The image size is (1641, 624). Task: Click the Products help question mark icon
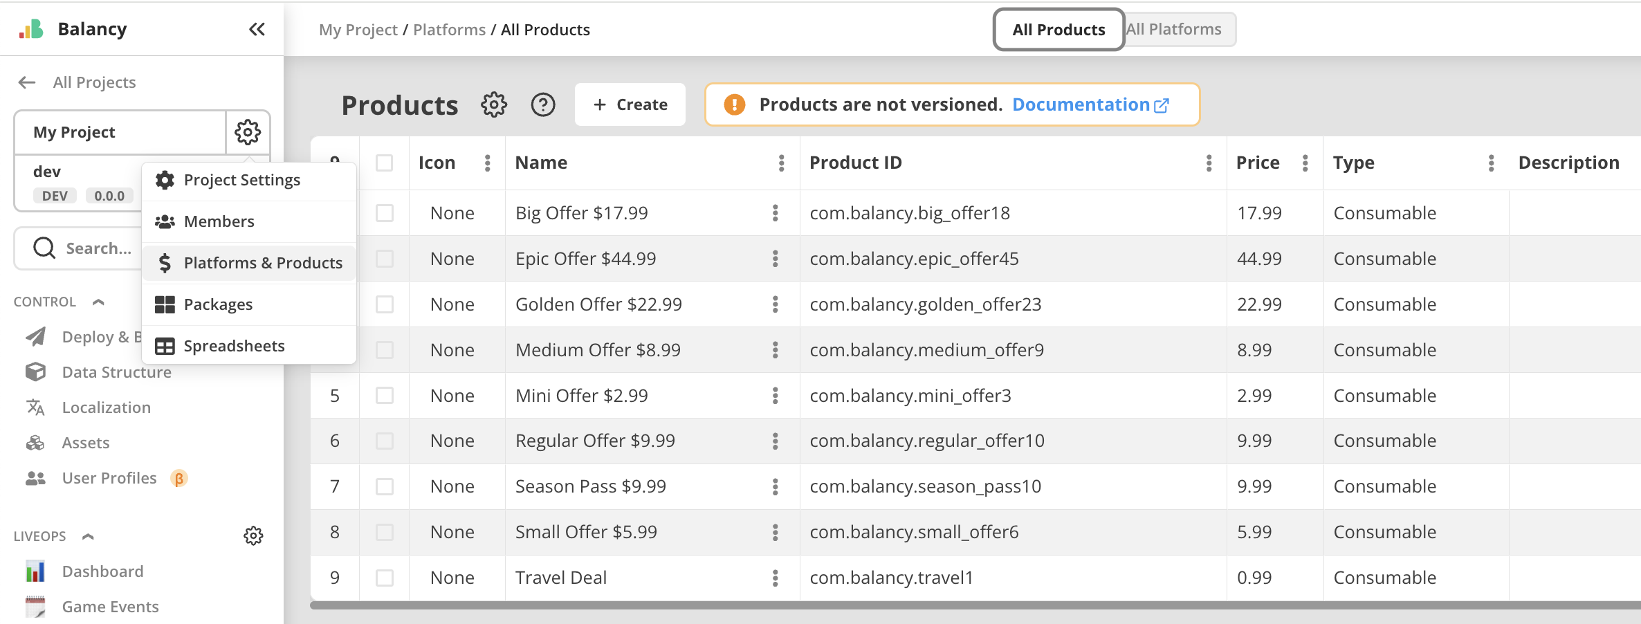(x=543, y=105)
